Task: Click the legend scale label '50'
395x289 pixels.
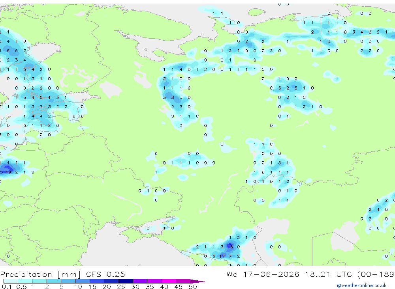Action: coord(193,287)
